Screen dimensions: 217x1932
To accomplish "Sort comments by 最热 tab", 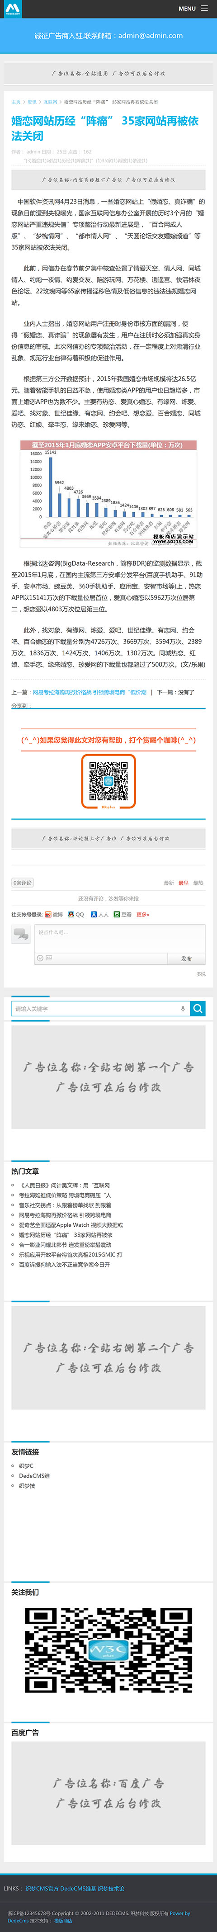I will coord(198,883).
